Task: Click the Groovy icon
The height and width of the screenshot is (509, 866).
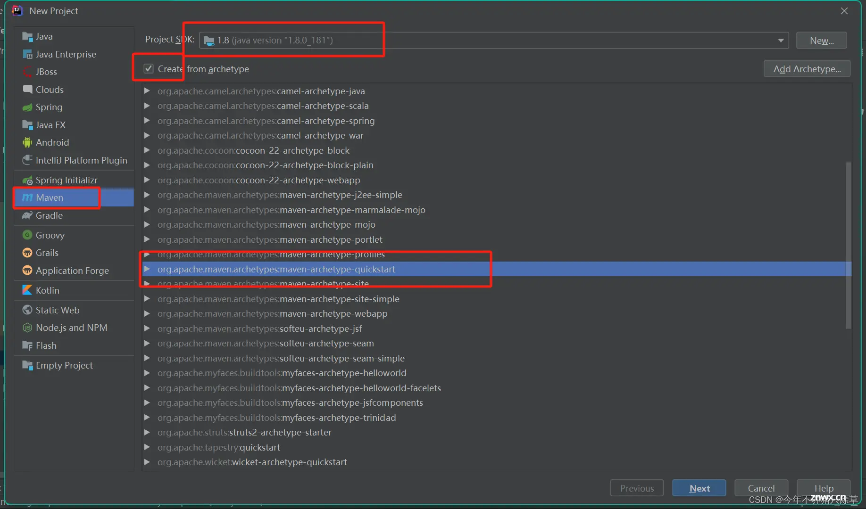Action: click(27, 235)
